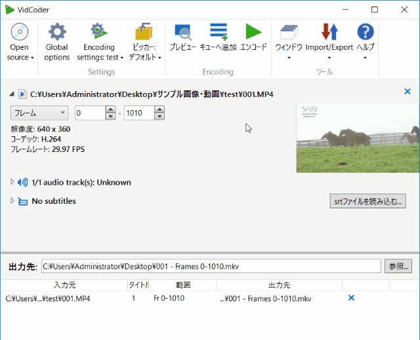Open the ピッカー: デフォルト picker dropdown
Screen dimensions: 420x340
(144, 42)
